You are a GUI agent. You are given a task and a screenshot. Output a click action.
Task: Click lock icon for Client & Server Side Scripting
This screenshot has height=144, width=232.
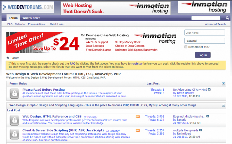tap(14, 134)
